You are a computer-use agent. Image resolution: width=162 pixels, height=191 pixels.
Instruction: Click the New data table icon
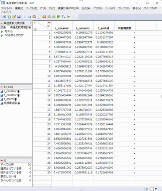4,17
